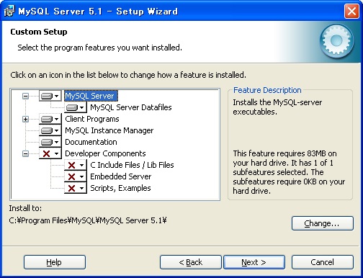This screenshot has height=278, width=363.
Task: Expand the Client Programs tree node
Action: (x=25, y=120)
